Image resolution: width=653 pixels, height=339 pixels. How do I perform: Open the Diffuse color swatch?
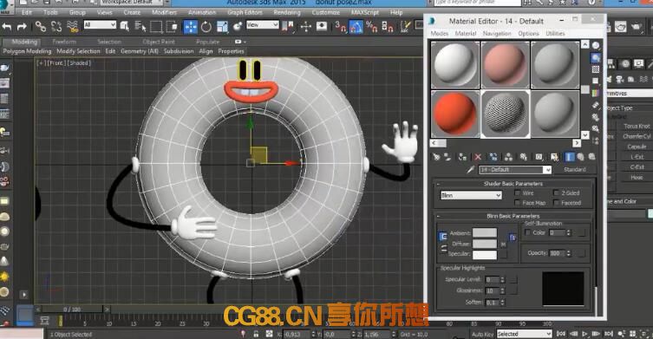[485, 244]
